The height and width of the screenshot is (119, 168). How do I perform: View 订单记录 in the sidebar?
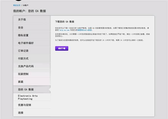click(x=32, y=51)
